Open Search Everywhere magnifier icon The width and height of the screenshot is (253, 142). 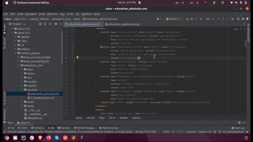tap(238, 19)
